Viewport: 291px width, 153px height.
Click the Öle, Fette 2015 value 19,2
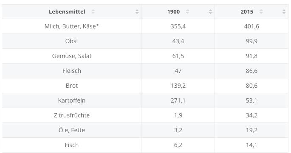tap(251, 130)
